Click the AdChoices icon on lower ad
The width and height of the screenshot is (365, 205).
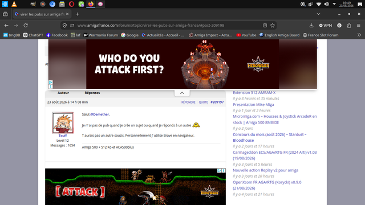tap(219, 171)
